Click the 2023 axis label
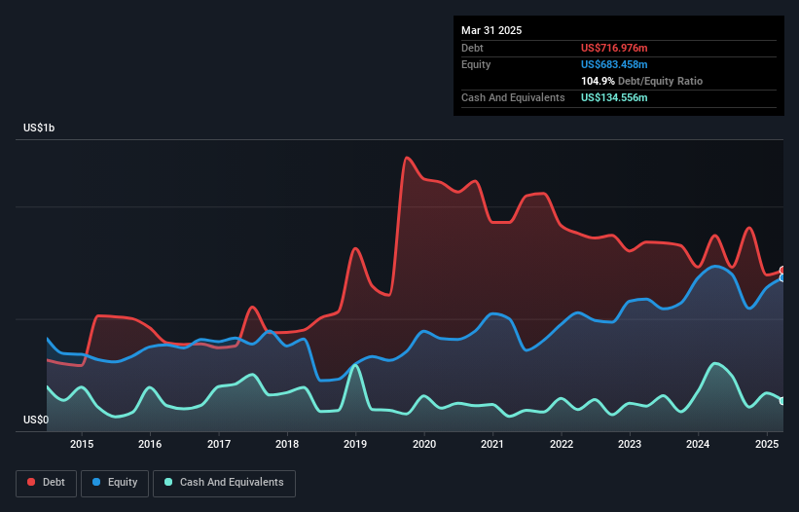This screenshot has height=512, width=799. tap(630, 444)
